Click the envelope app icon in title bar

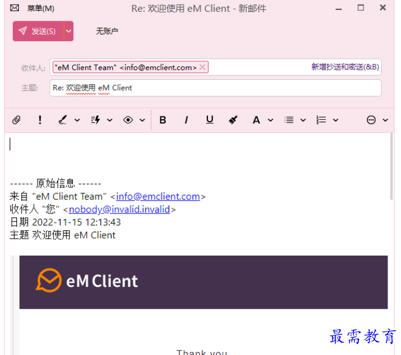tap(14, 8)
